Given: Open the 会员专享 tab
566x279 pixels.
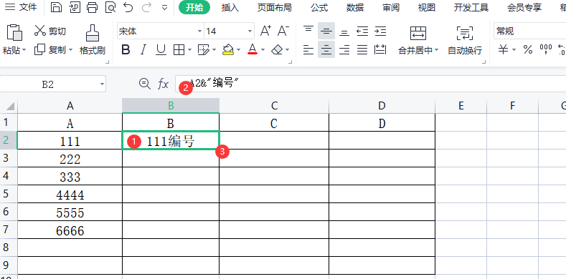Looking at the screenshot, I should [x=524, y=8].
